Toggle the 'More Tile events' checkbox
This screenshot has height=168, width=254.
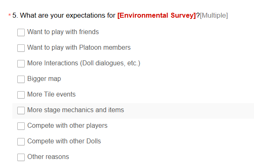(21, 95)
